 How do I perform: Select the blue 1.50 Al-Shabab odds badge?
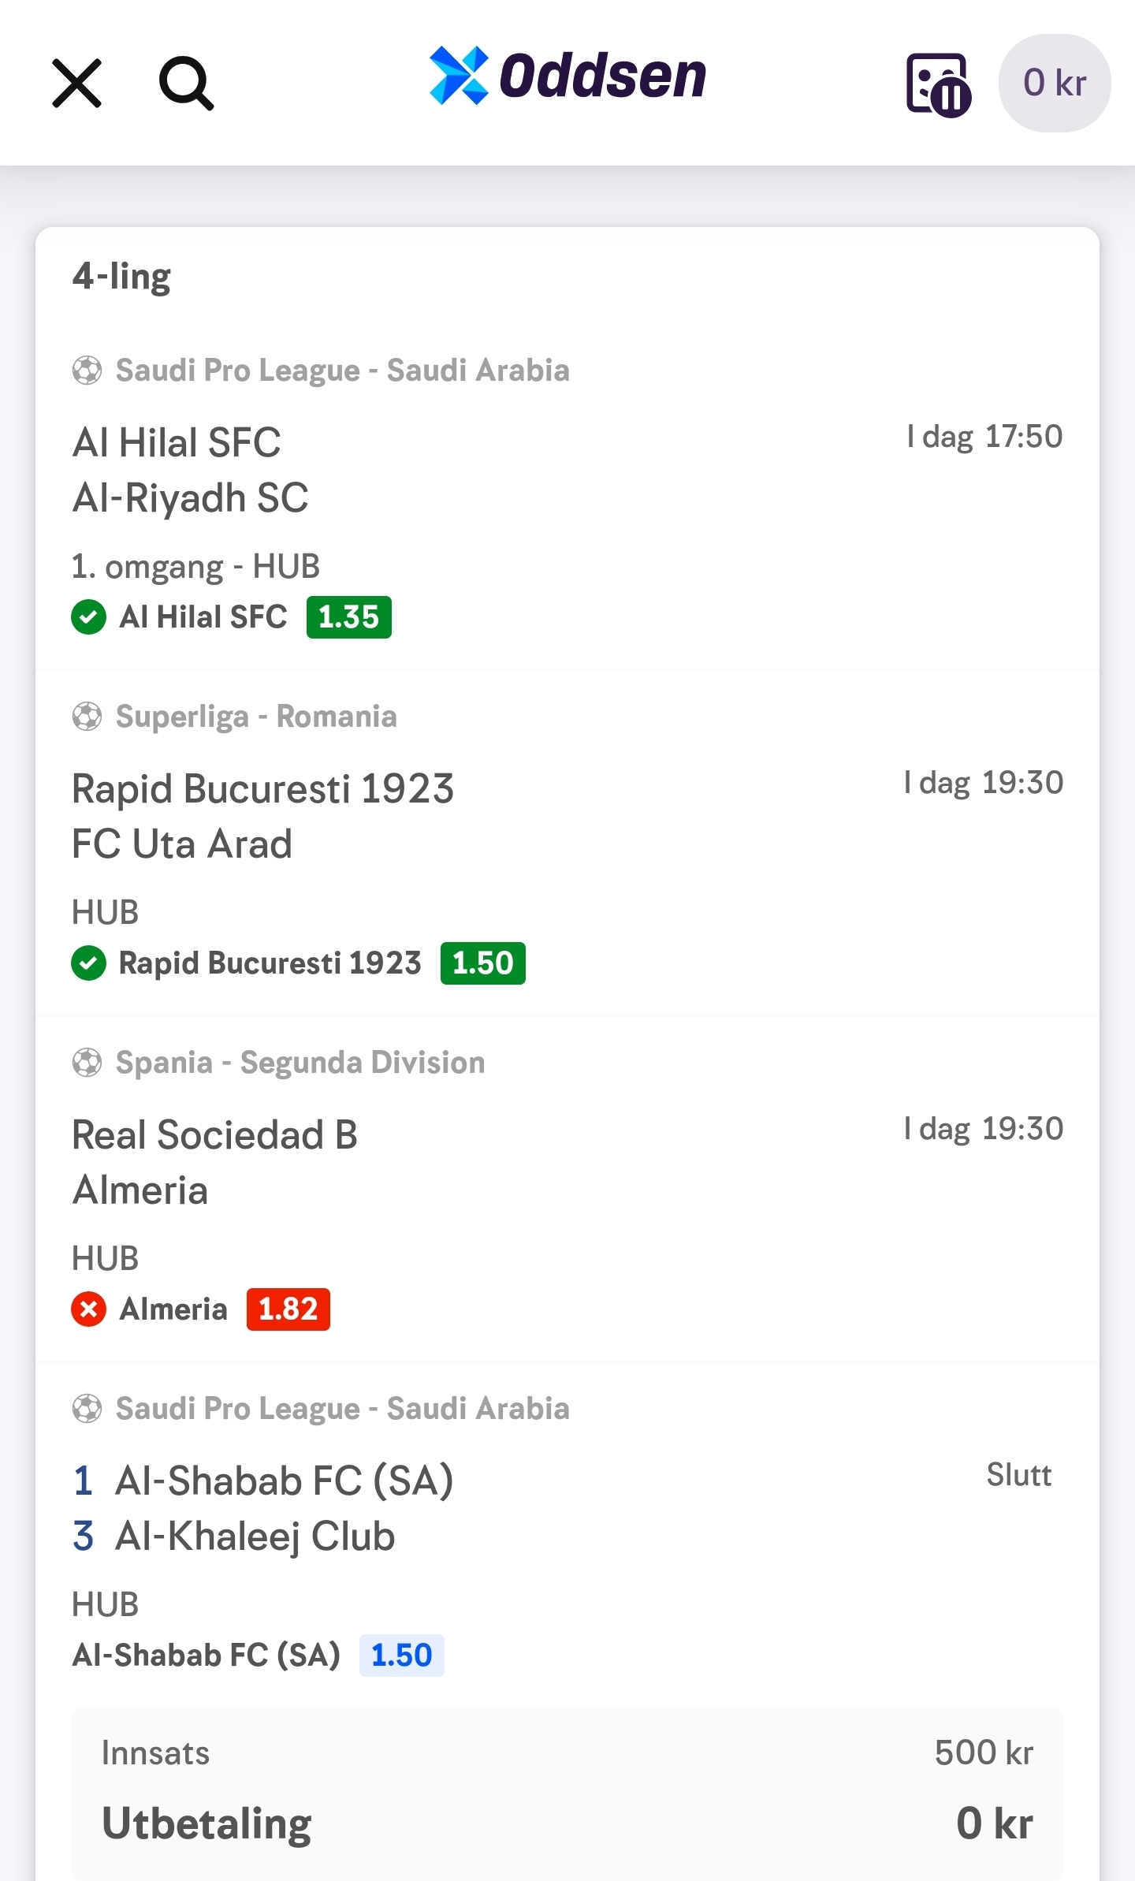tap(402, 1655)
